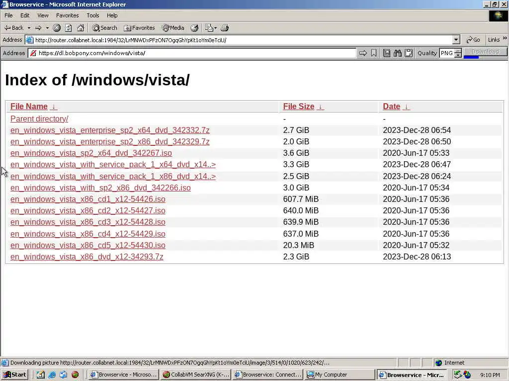
Task: Open the Favorites menu
Action: coord(67,15)
